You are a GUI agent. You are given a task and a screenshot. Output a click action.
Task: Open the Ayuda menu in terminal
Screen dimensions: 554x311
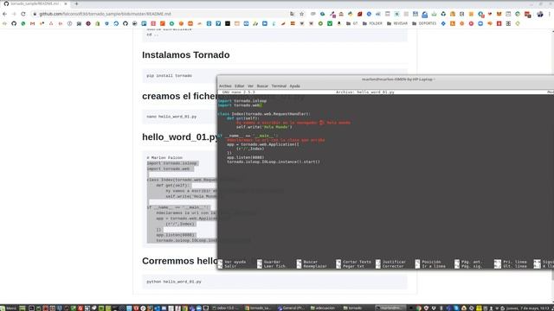(294, 86)
